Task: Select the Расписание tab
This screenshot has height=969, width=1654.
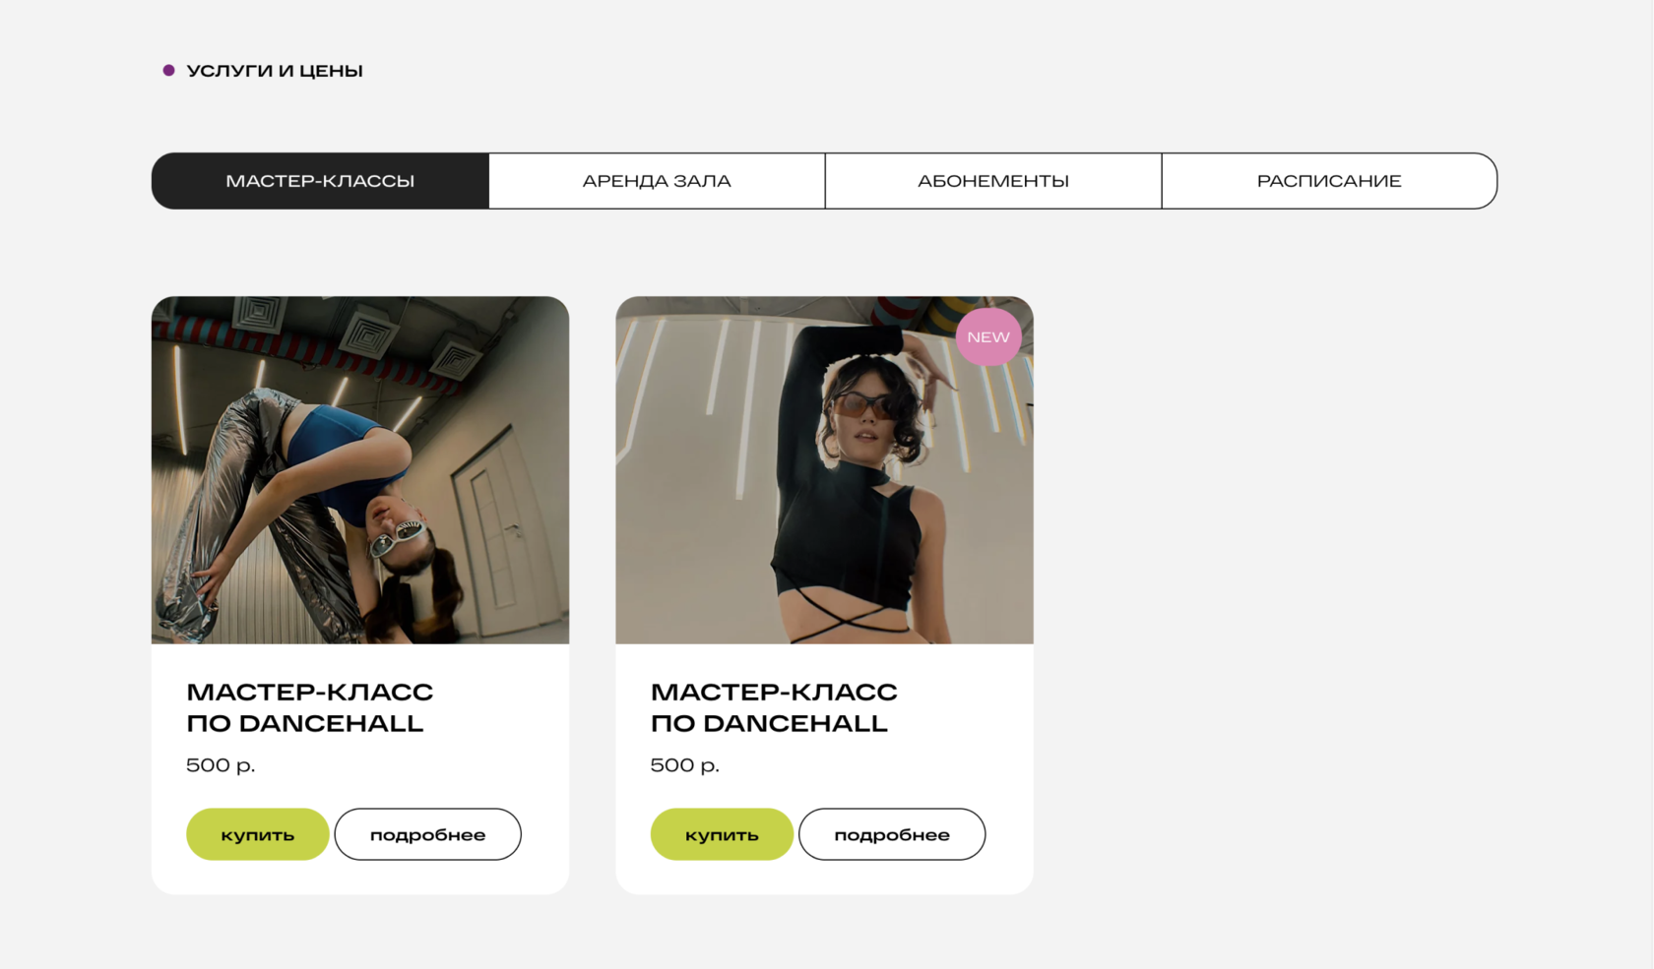Action: point(1329,181)
